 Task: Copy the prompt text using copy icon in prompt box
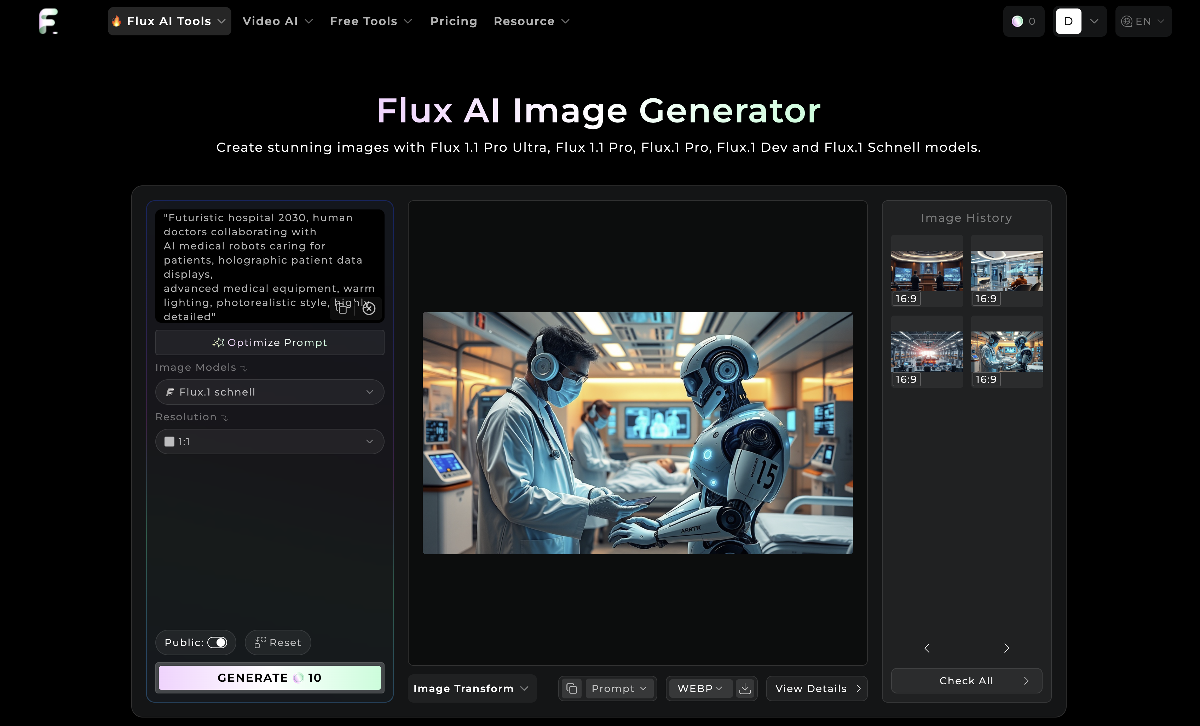pyautogui.click(x=342, y=308)
